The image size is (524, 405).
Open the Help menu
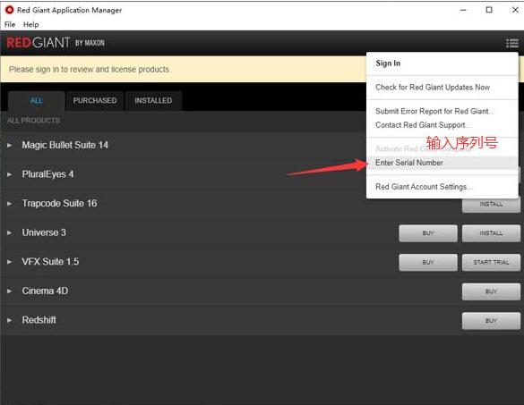tap(30, 24)
